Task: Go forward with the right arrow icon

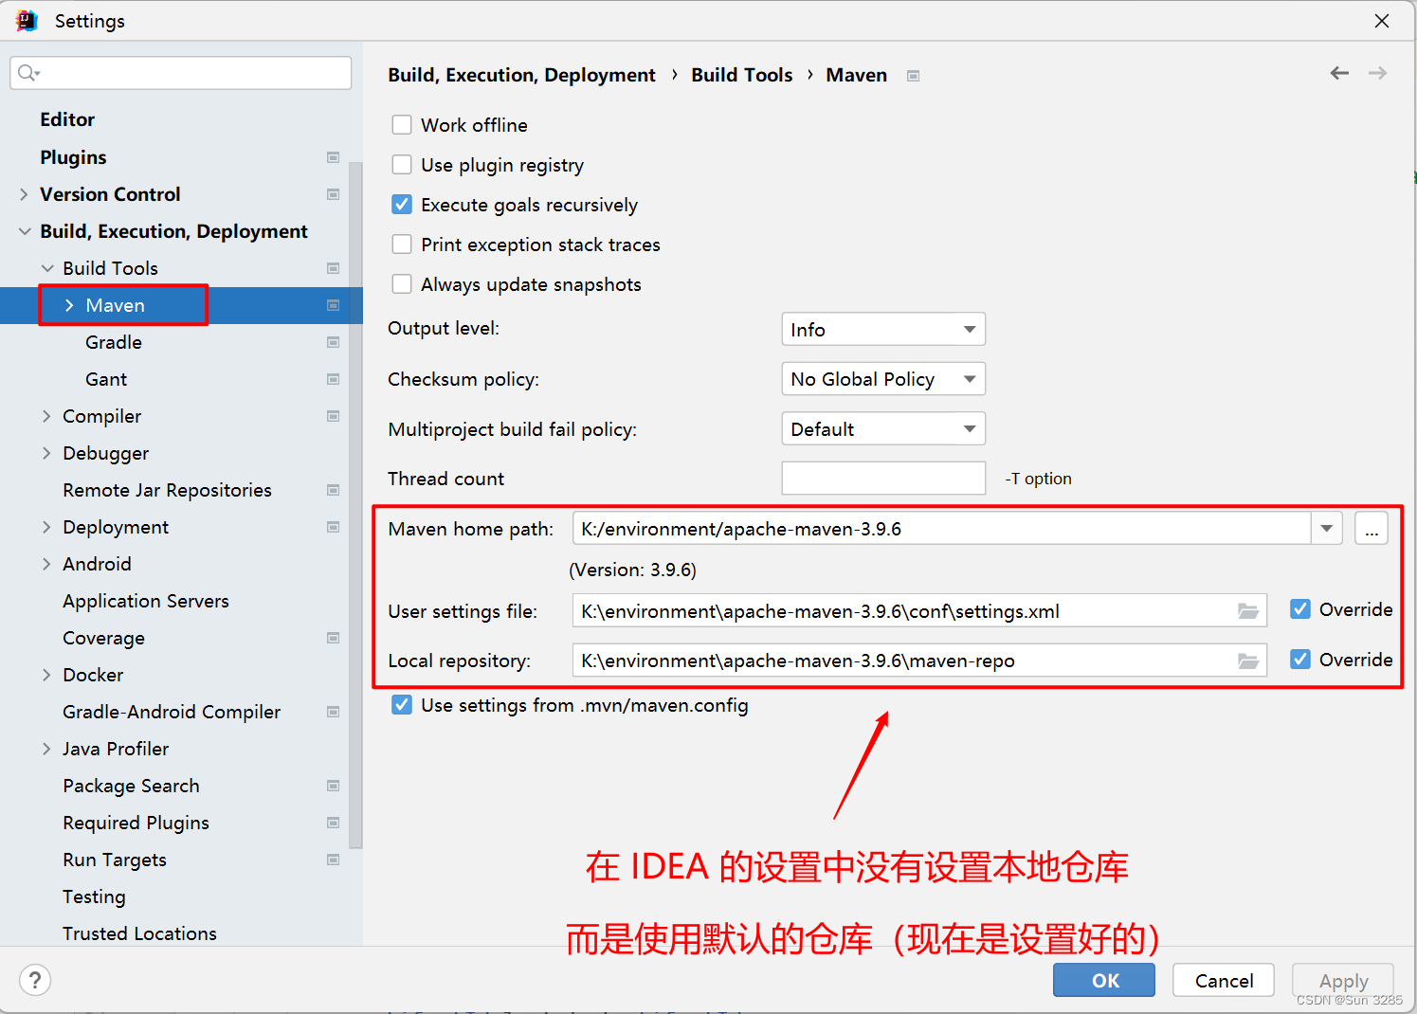Action: [x=1378, y=73]
